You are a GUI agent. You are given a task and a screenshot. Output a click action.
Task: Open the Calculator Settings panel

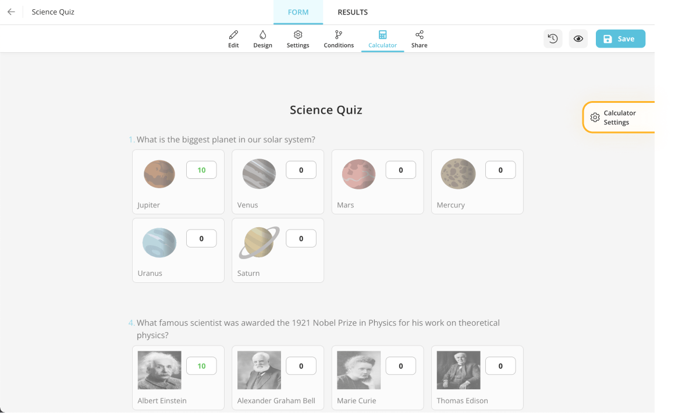point(619,117)
